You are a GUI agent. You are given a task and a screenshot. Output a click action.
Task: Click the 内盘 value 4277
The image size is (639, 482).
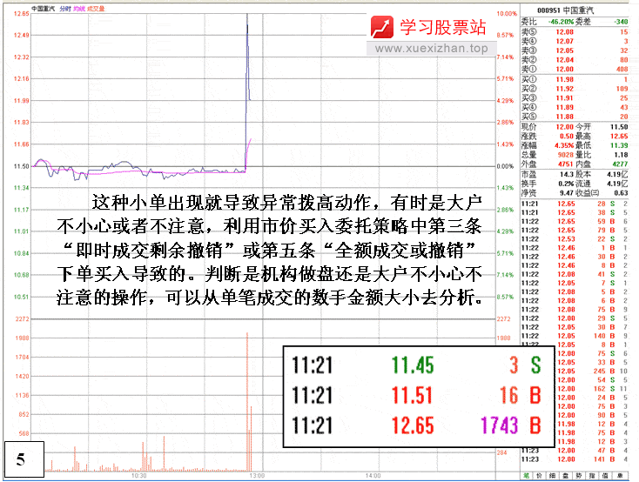pos(620,164)
